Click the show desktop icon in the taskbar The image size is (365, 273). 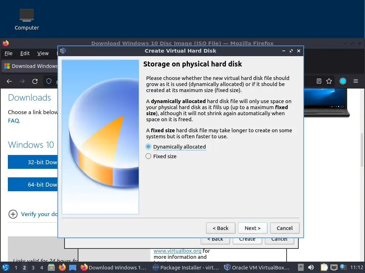(73, 268)
